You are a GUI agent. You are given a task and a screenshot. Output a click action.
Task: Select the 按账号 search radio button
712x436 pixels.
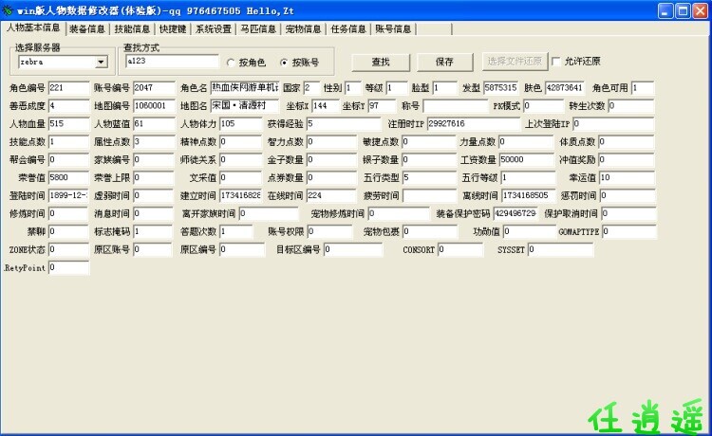pyautogui.click(x=283, y=63)
